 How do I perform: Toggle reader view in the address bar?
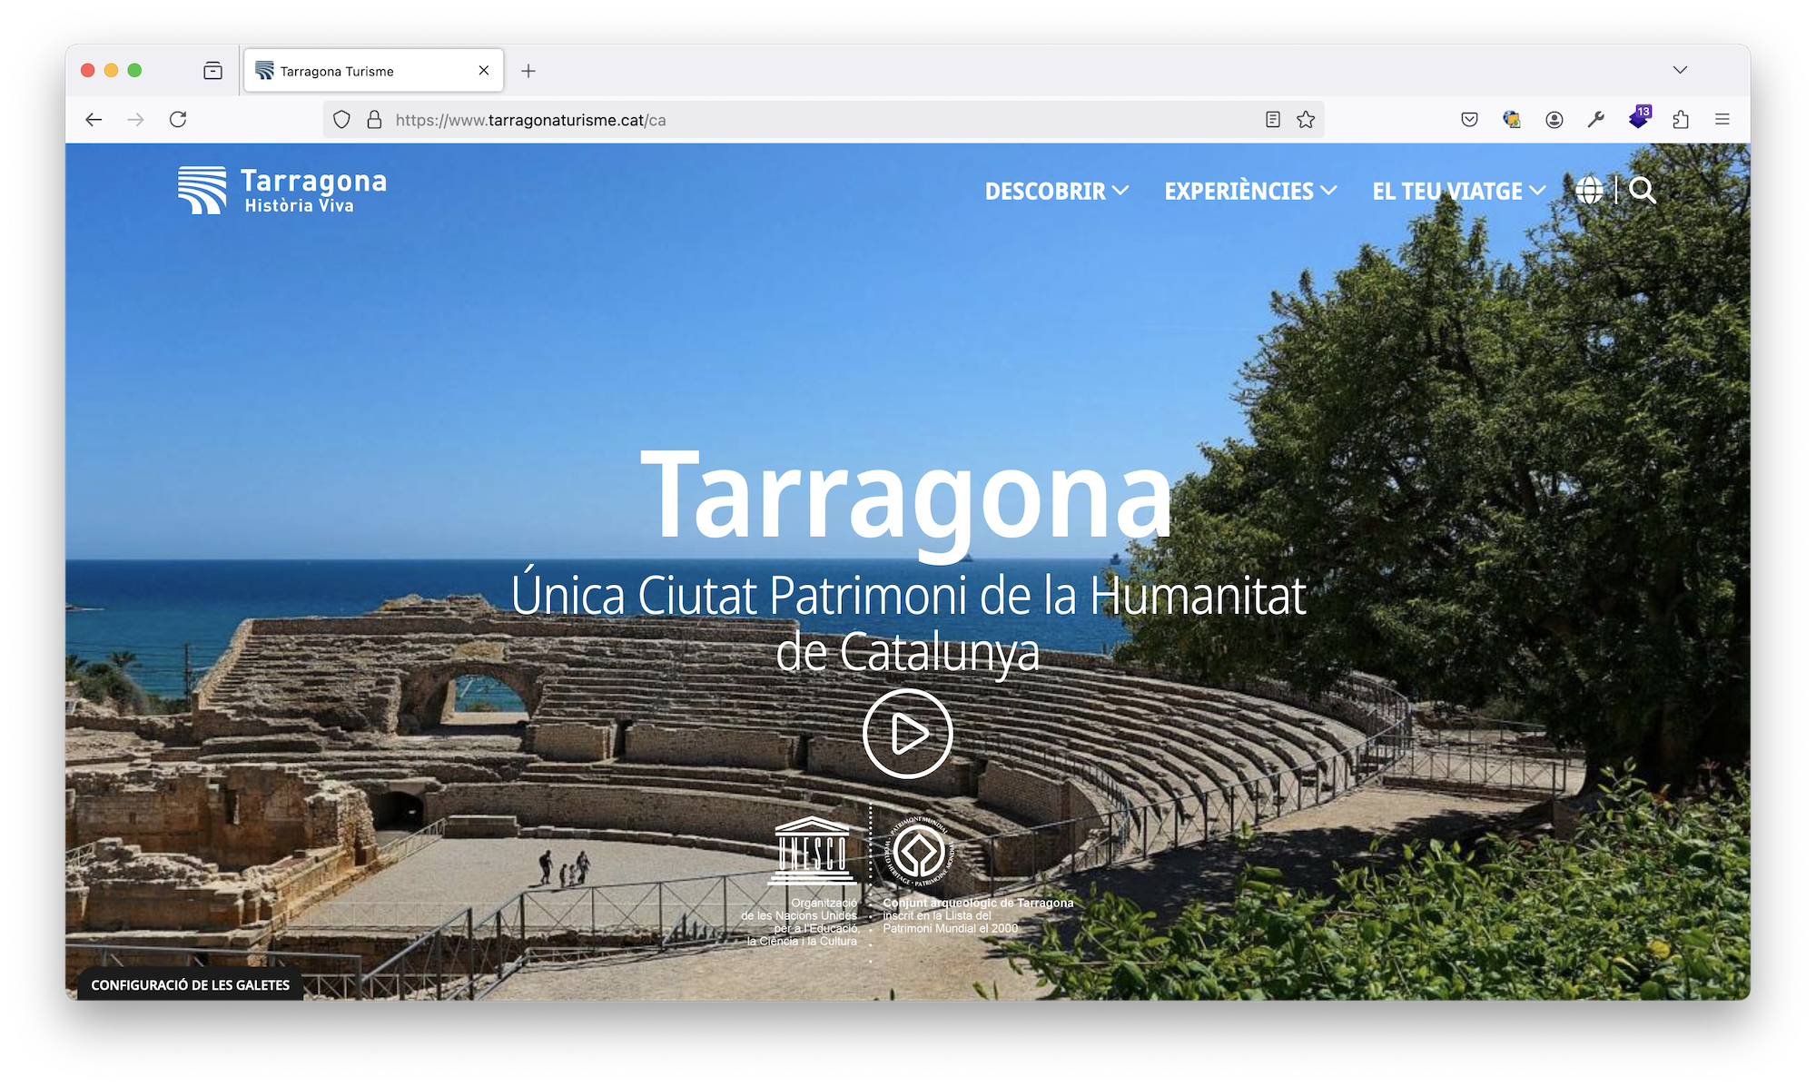click(x=1273, y=120)
